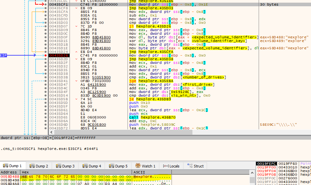Click jmp hexplore.435CFA instruction

[151, 52]
